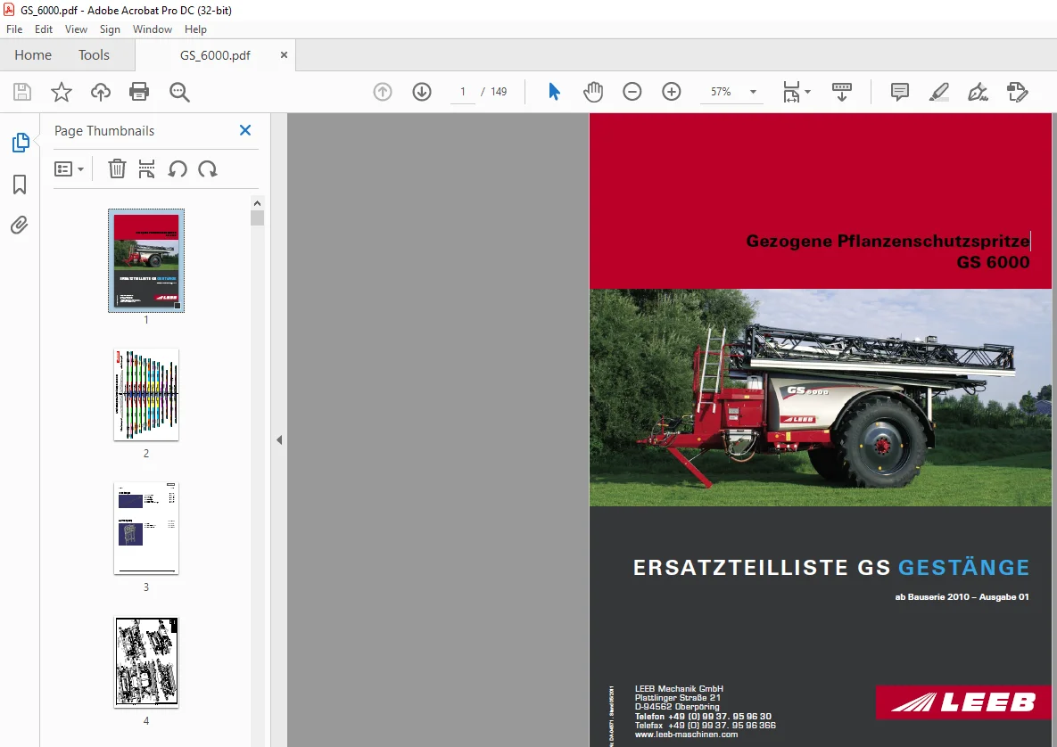Print the document using printer icon
The width and height of the screenshot is (1057, 747).
point(139,92)
